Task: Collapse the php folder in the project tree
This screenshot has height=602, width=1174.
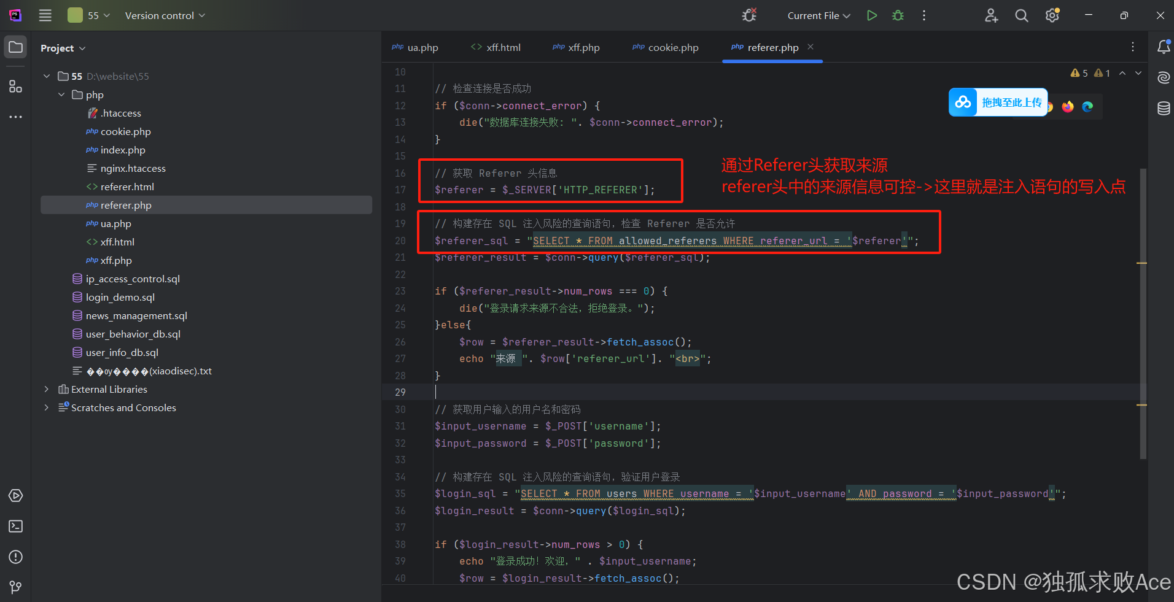Action: (x=61, y=95)
